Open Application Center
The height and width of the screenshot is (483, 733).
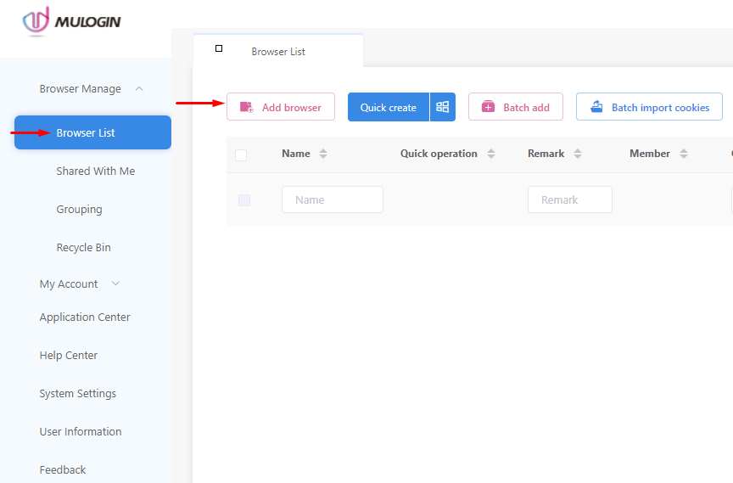pyautogui.click(x=85, y=317)
